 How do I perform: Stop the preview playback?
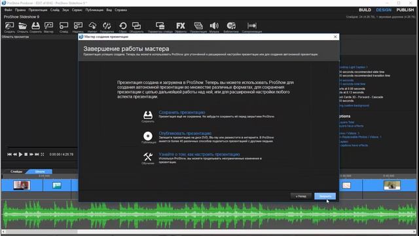pos(26,155)
